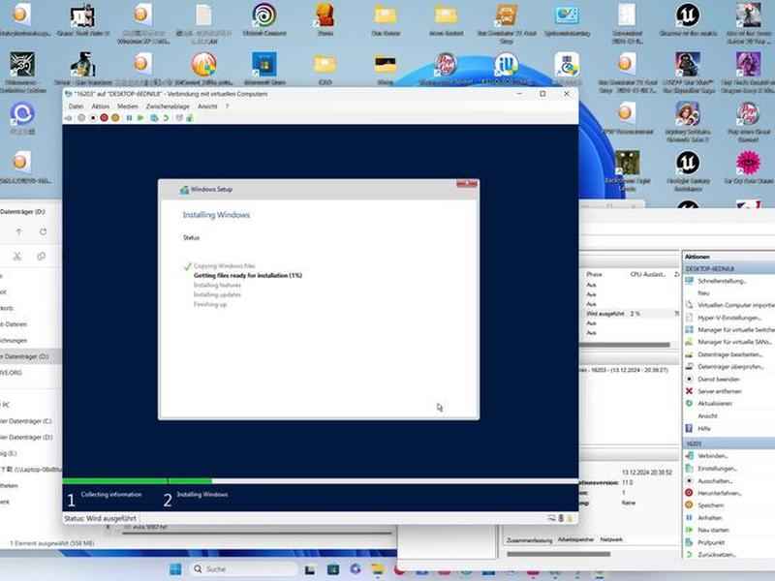Open the Zwischenablage menu

(x=168, y=107)
